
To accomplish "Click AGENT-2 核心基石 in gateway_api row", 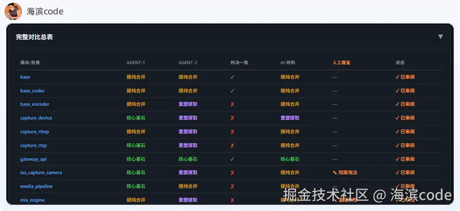I will point(188,159).
